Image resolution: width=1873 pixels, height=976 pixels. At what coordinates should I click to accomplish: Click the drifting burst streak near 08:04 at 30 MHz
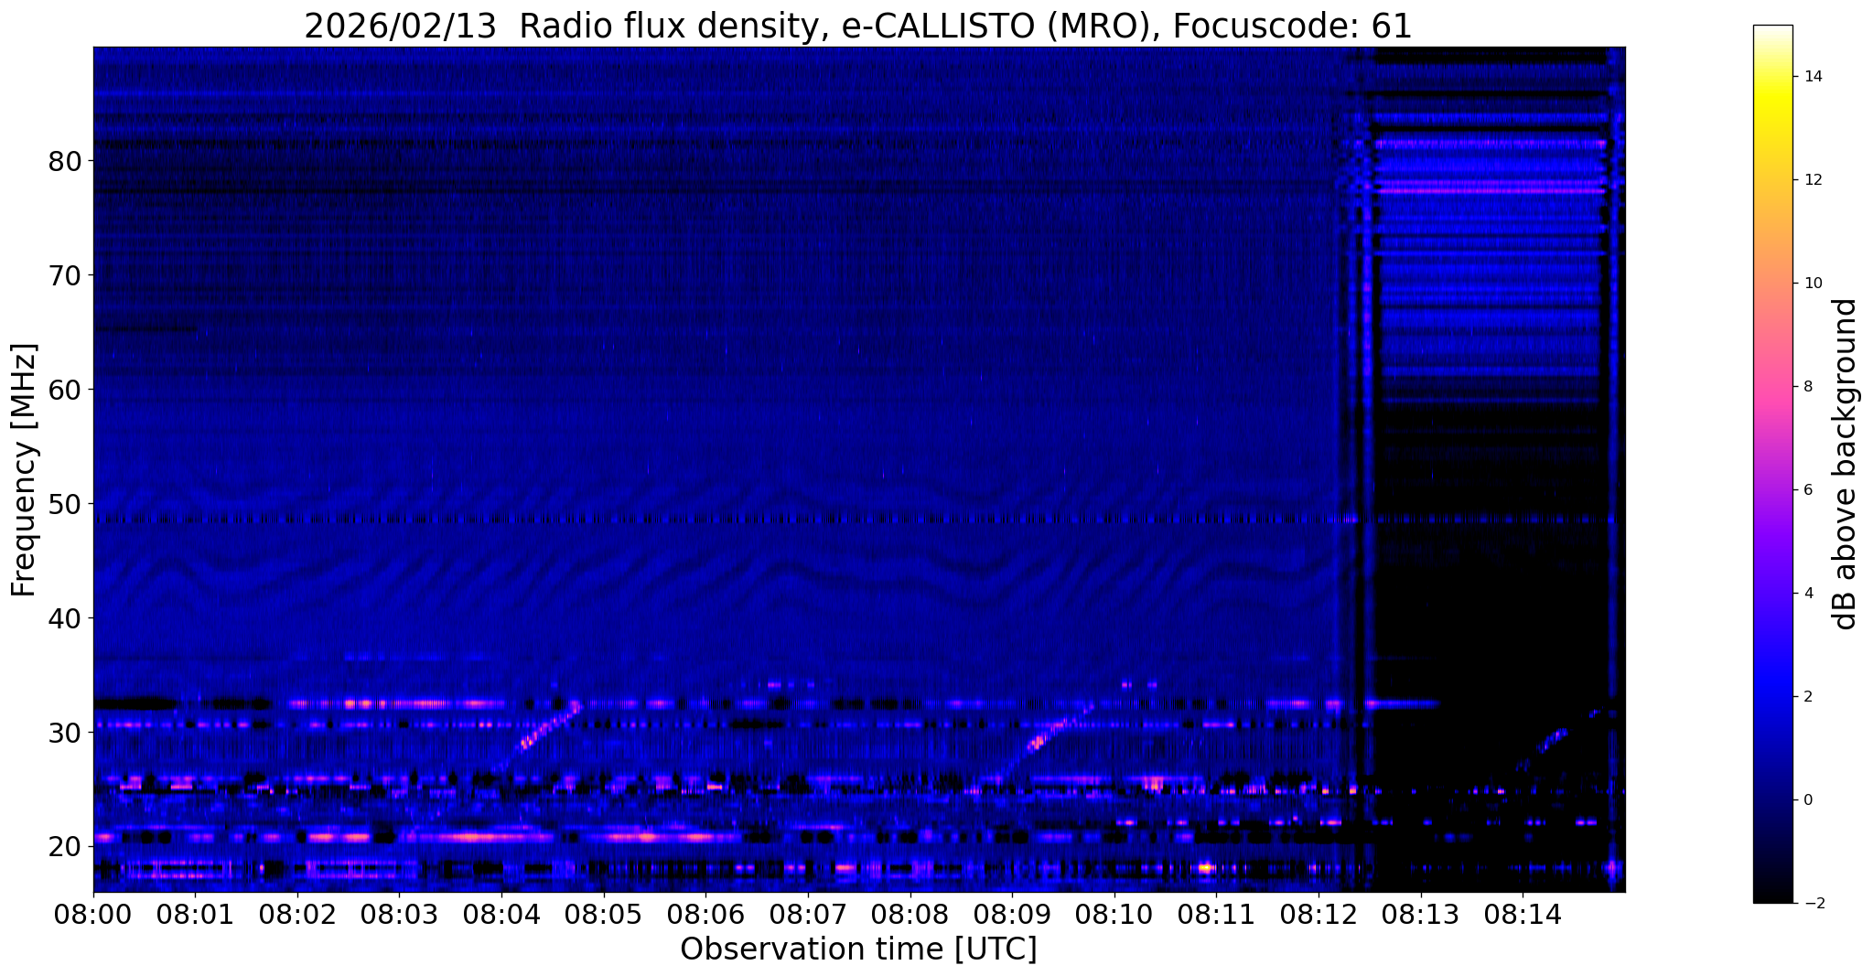550,725
